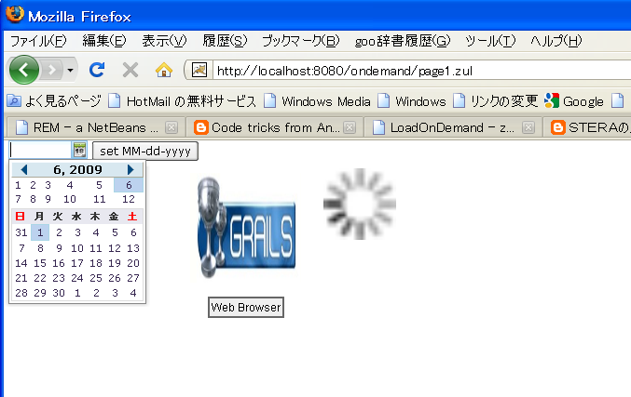Click the Grails logo image

[x=246, y=228]
